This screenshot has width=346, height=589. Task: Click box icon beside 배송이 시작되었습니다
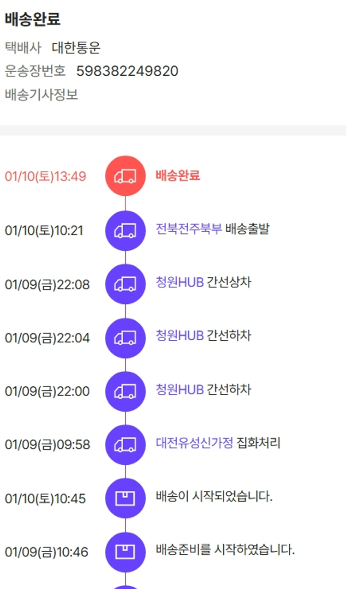point(125,498)
